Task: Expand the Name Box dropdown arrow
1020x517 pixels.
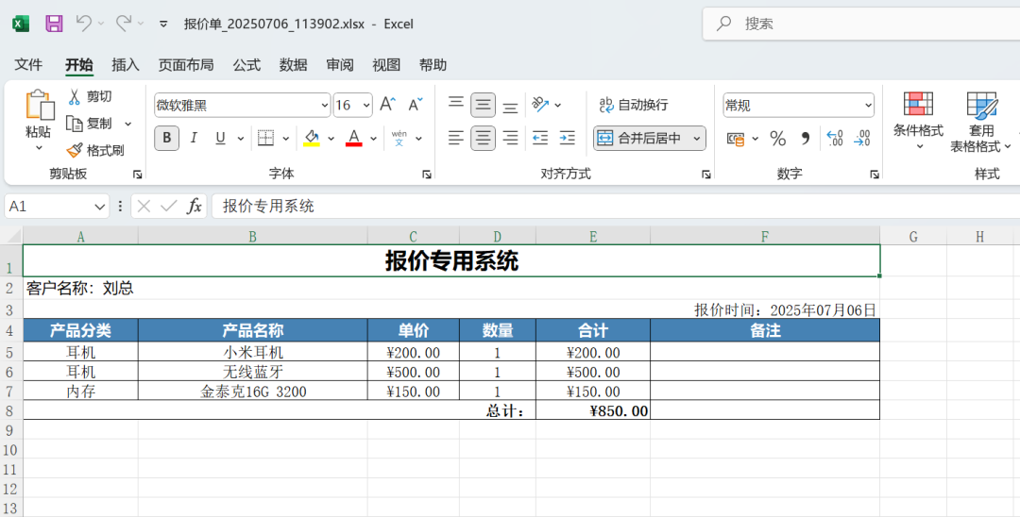Action: [x=100, y=206]
